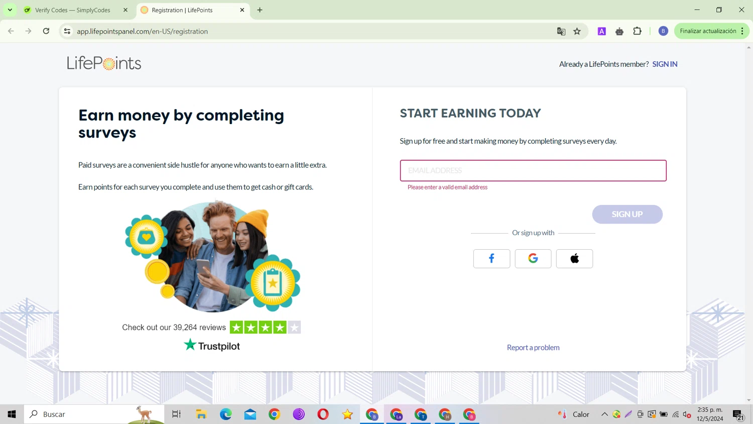Click the Windows Buscar search box

coord(94,414)
